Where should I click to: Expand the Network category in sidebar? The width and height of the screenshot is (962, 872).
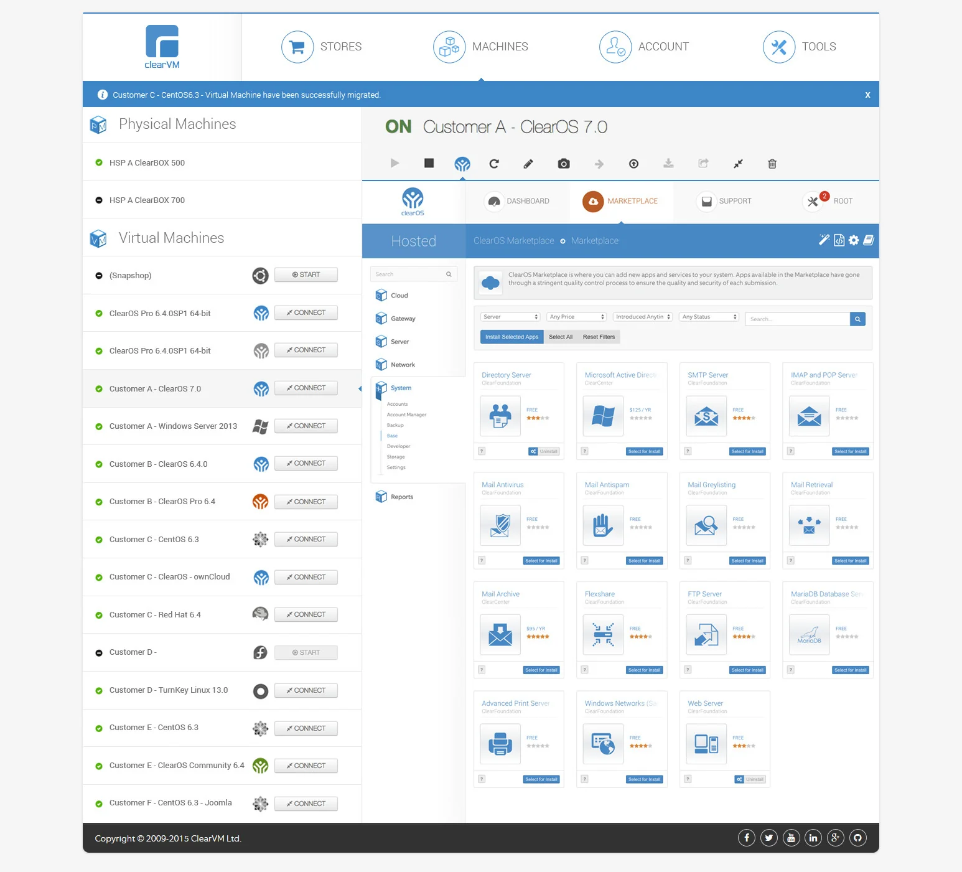pyautogui.click(x=403, y=365)
